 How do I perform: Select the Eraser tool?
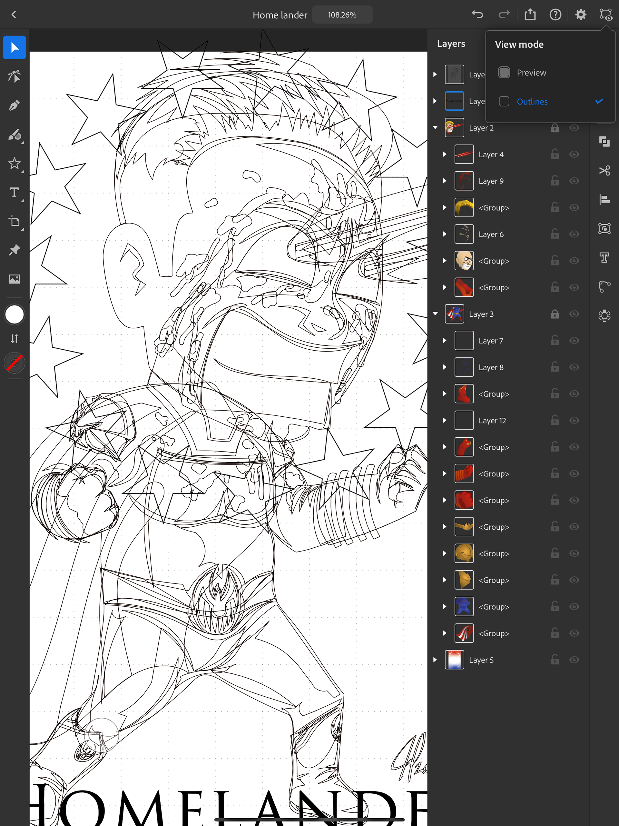point(14,134)
